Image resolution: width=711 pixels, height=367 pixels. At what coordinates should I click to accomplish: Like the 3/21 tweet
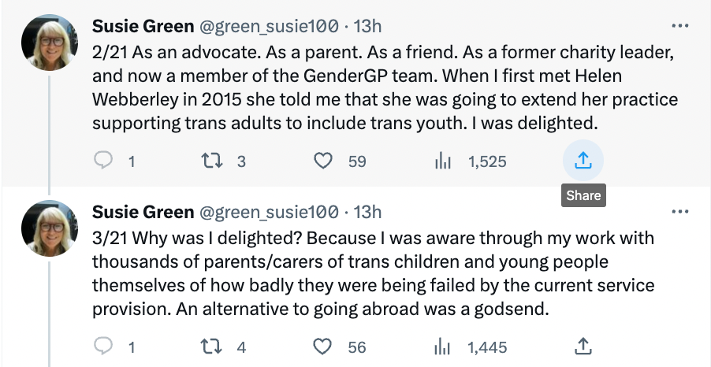pos(322,347)
